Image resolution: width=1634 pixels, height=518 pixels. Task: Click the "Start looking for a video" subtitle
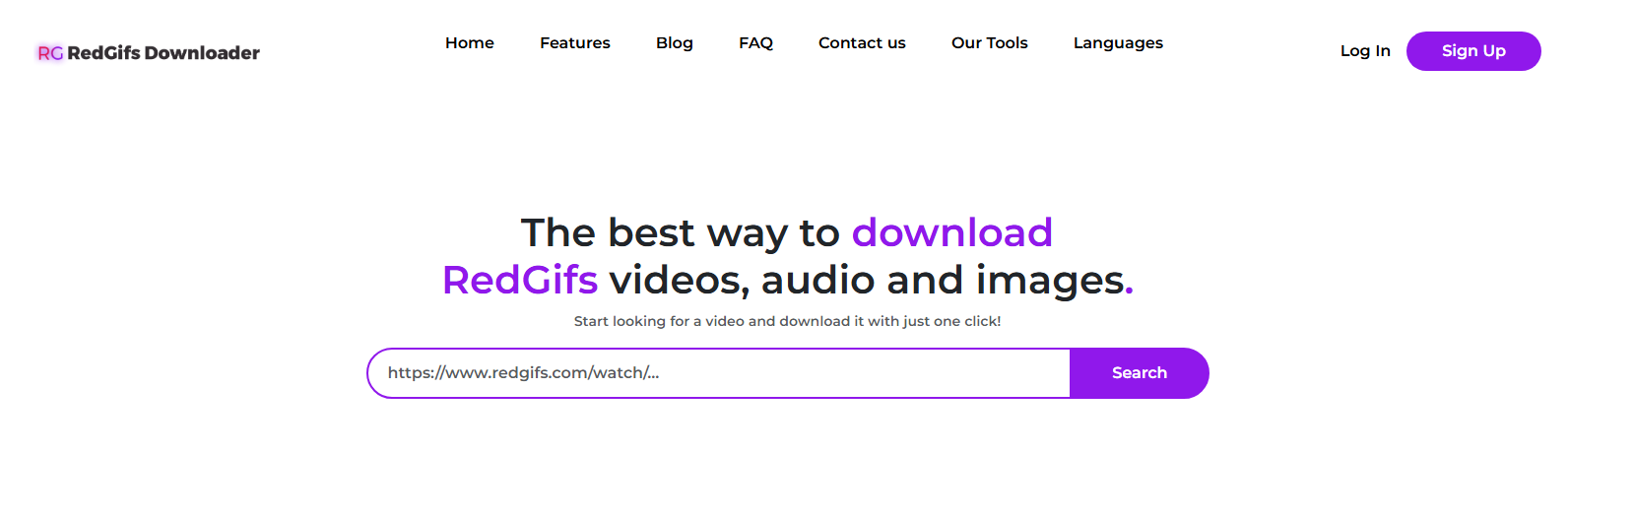tap(787, 321)
